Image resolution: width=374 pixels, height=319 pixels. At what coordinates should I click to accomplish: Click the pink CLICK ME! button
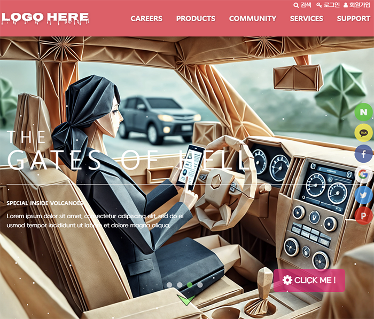pyautogui.click(x=309, y=281)
